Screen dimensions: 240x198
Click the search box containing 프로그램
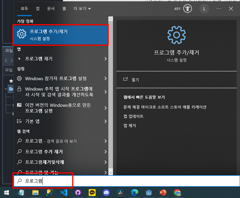(x=127, y=181)
